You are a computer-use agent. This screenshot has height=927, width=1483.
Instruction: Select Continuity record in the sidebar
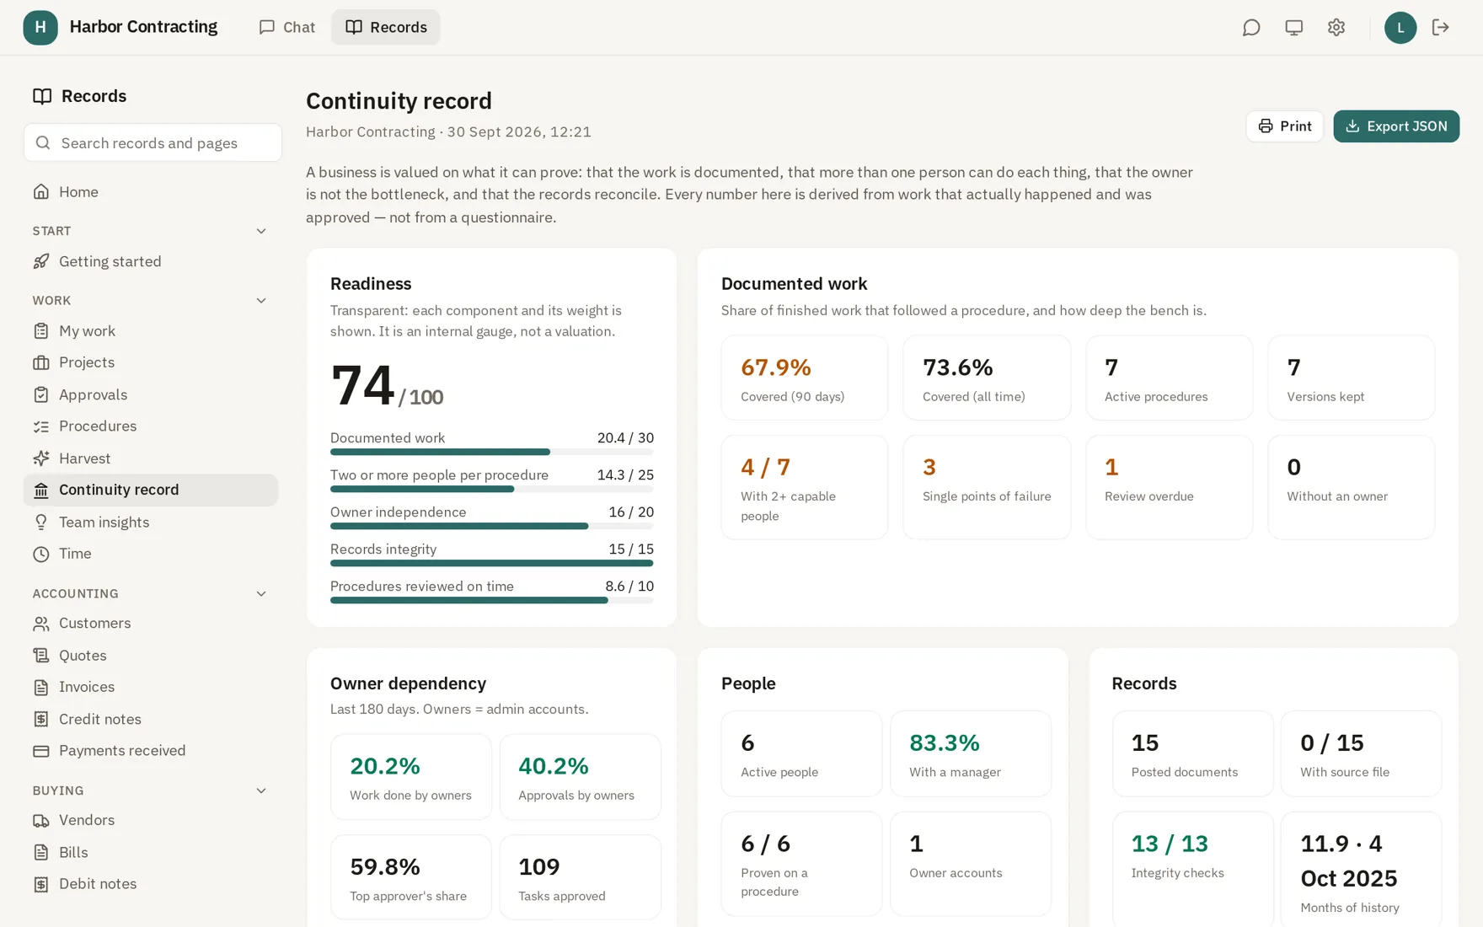coord(151,490)
